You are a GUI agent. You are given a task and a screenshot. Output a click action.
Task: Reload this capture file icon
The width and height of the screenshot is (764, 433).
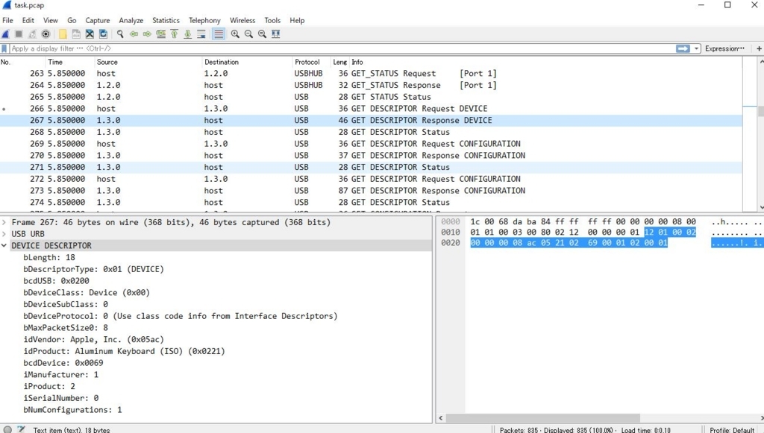(x=103, y=34)
